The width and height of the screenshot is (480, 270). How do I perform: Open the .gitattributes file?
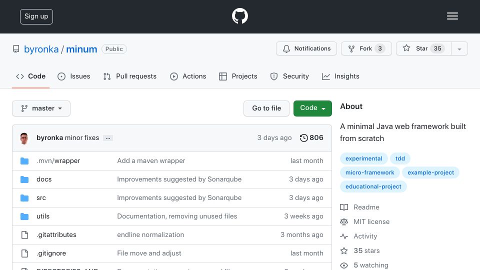56,235
